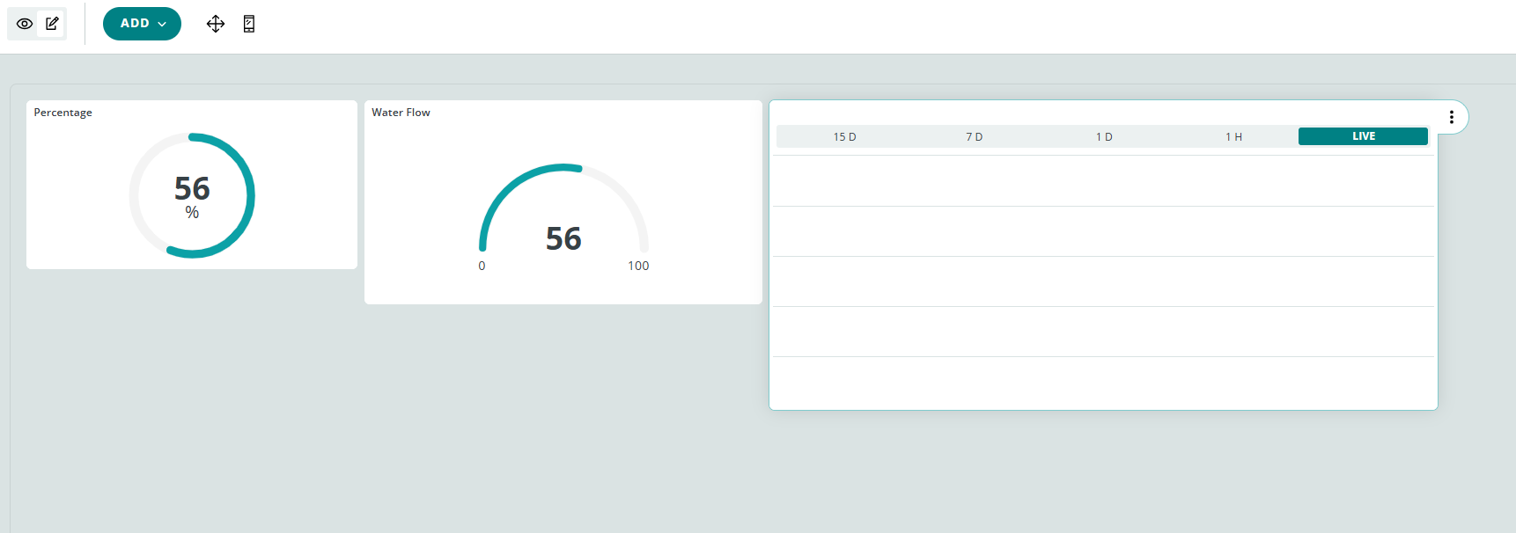Click the gauge minimum label 0
The width and height of the screenshot is (1516, 533).
(482, 266)
